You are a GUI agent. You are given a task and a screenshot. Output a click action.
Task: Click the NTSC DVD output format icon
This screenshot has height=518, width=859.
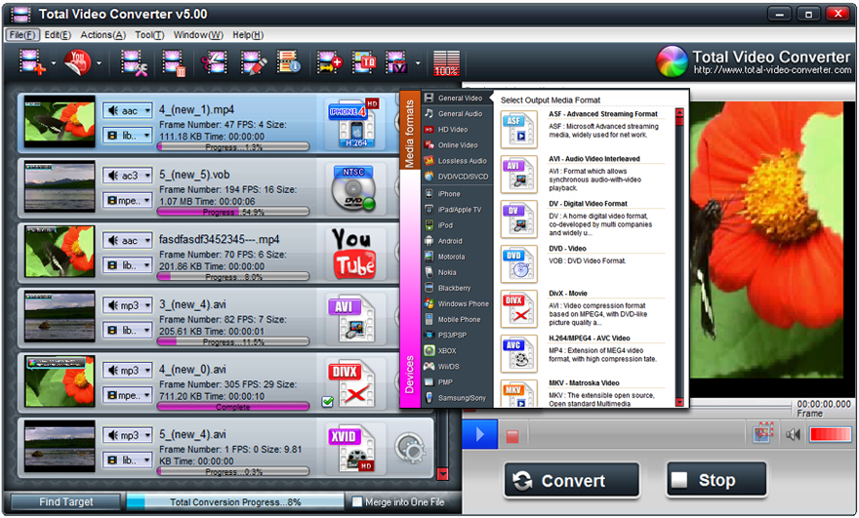pos(353,188)
